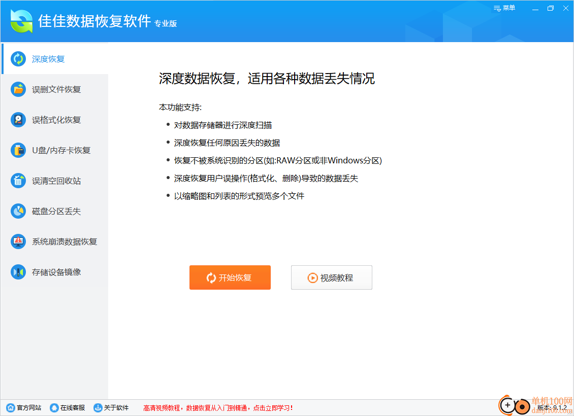
Task: Switch to 误删文件恢复 mode
Action: coord(55,89)
